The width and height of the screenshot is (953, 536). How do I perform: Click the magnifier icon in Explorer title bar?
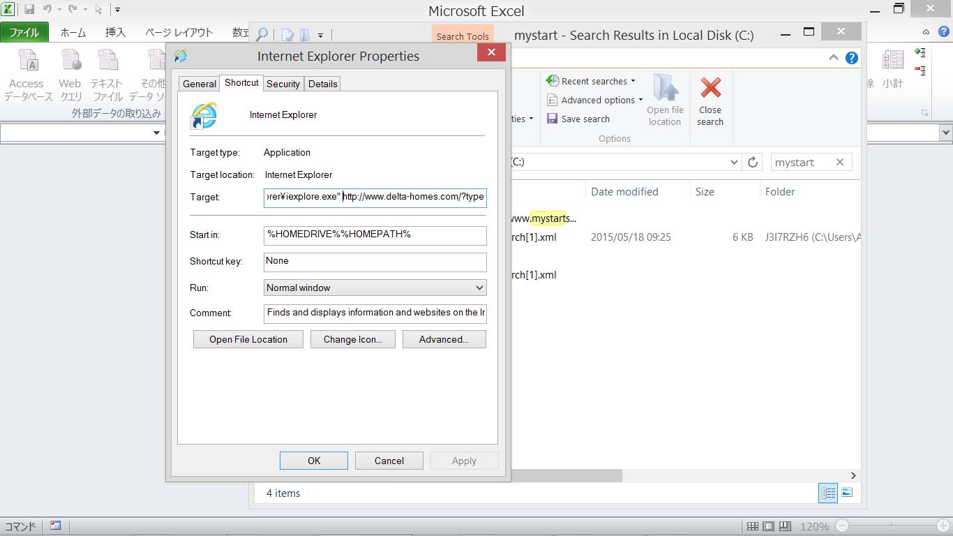[x=262, y=34]
